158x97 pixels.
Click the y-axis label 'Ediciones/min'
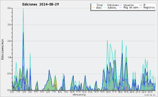click(2, 49)
